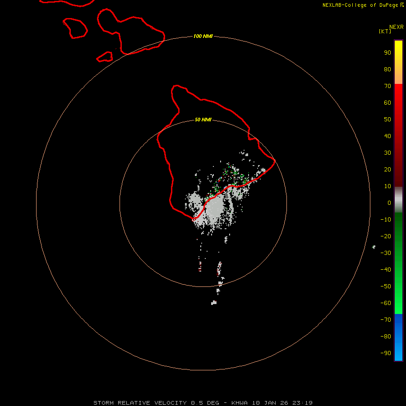Click the -60 value on the velocity scale
The image size is (406, 406).
(386, 303)
